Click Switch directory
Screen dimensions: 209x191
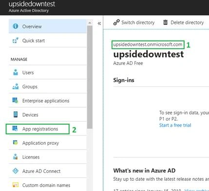coord(134,22)
